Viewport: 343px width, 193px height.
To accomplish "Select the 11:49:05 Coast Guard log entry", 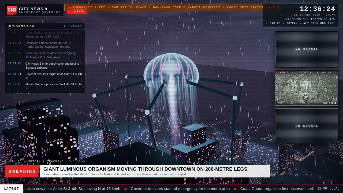I will 45,35.
